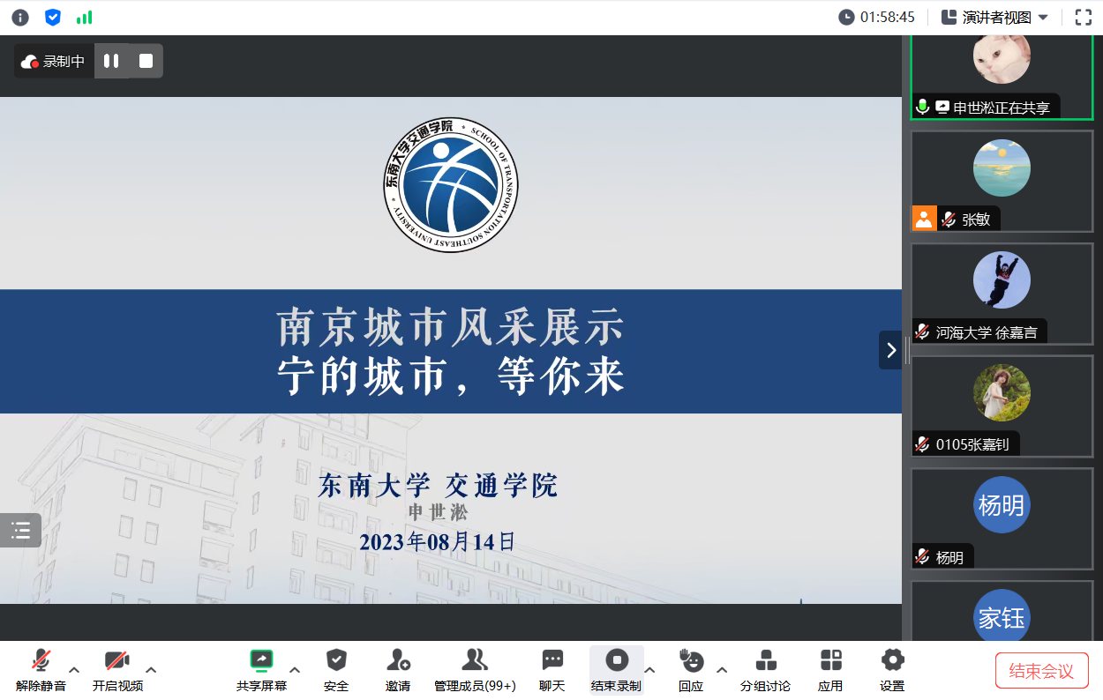Click 结束录制 to end recording
Viewport: 1103px width, 700px height.
(x=616, y=671)
